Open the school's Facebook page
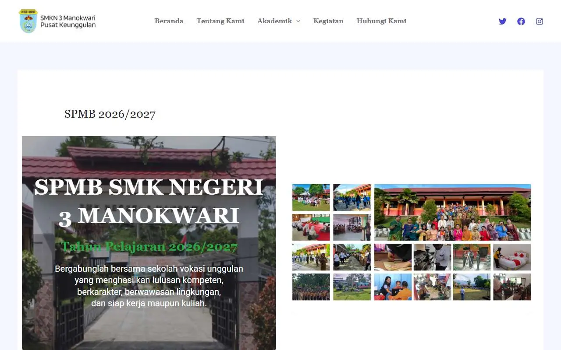Viewport: 561px width, 350px height. [x=521, y=21]
